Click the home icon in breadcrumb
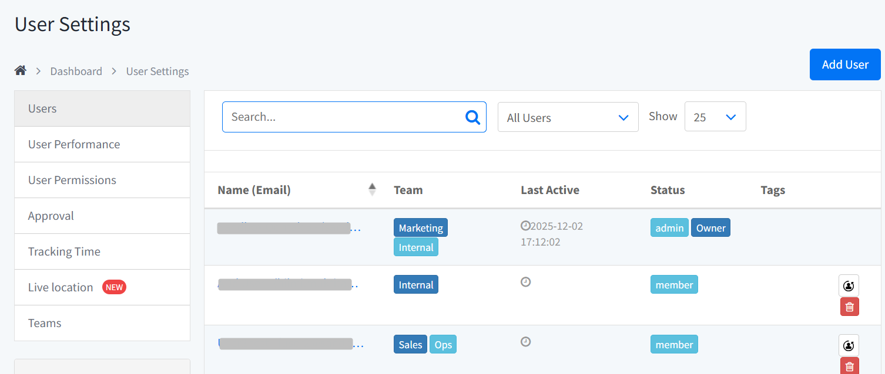The height and width of the screenshot is (374, 885). click(x=21, y=71)
